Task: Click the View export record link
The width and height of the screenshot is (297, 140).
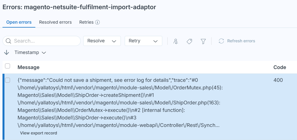Action: click(x=38, y=133)
